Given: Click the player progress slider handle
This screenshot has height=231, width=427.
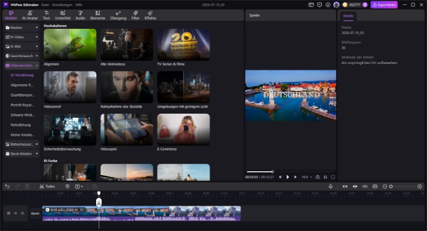Looking at the screenshot, I should tap(272, 172).
